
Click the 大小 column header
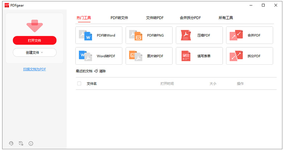coord(213,84)
